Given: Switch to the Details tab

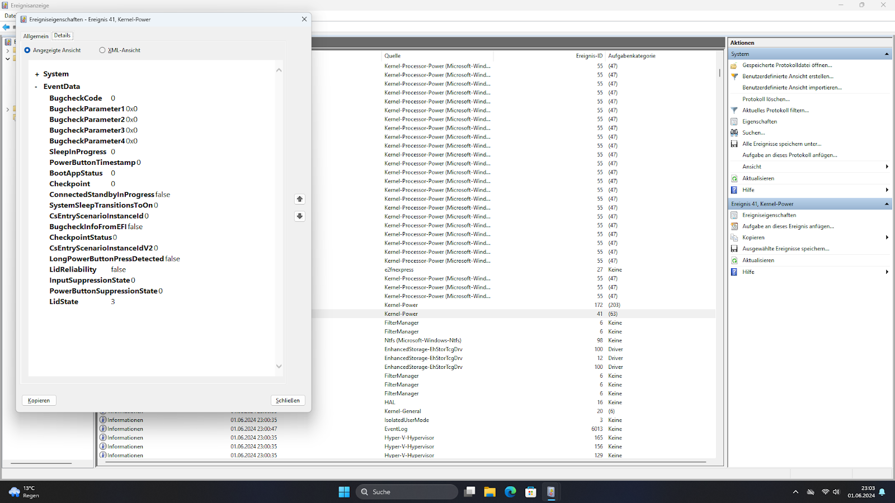Looking at the screenshot, I should tap(62, 35).
